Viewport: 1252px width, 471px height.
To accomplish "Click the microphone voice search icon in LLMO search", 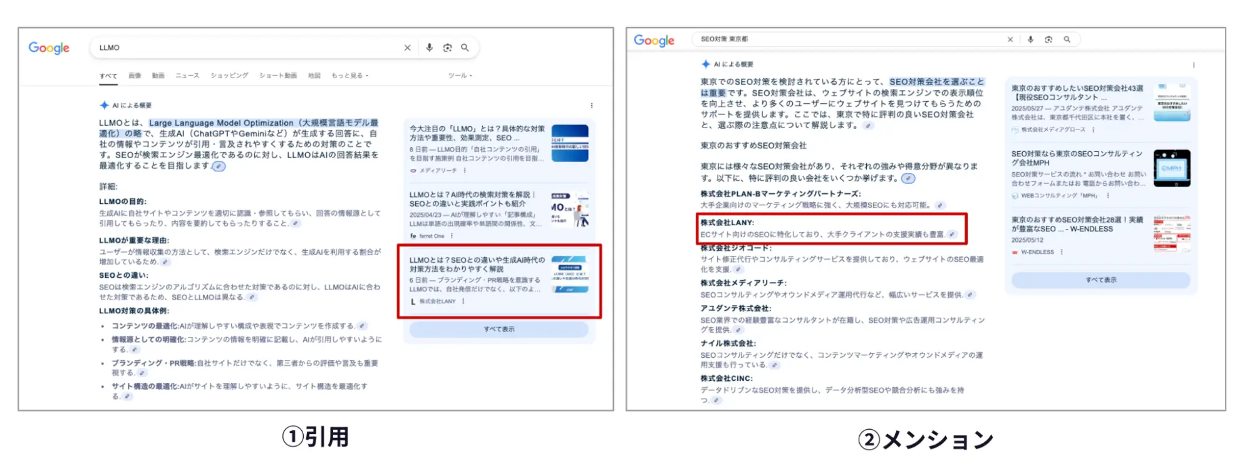I will click(x=429, y=48).
